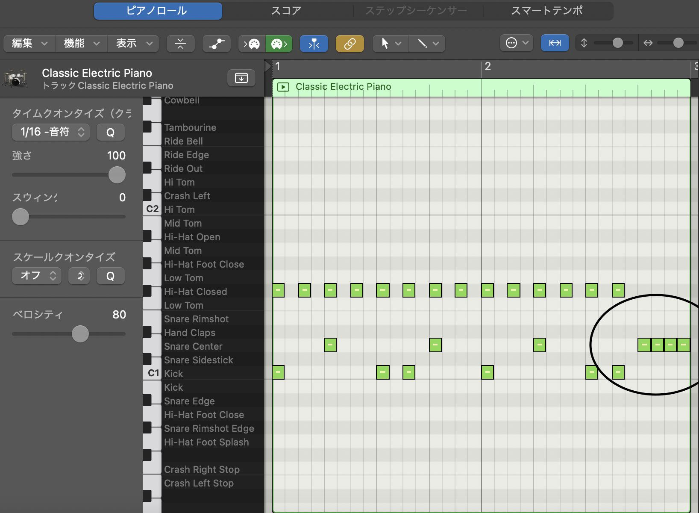Adjust the 強さ strength slider

click(x=117, y=175)
